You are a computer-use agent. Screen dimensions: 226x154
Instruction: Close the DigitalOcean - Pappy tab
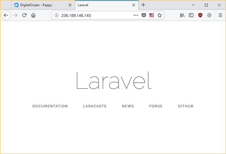click(x=70, y=5)
